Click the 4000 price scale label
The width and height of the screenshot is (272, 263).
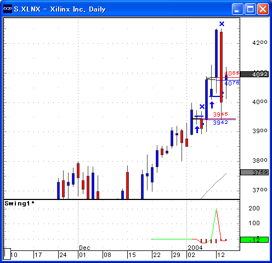tap(260, 102)
